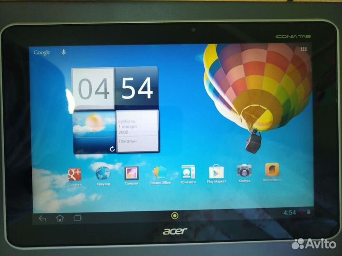342x256 pixels.
Task: Tap the battery status icon
Action: (x=308, y=211)
